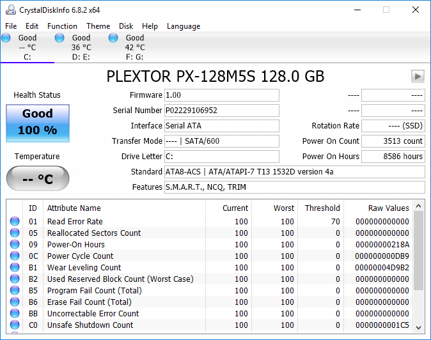Click the scroll down arrow in attribute list

pyautogui.click(x=418, y=327)
